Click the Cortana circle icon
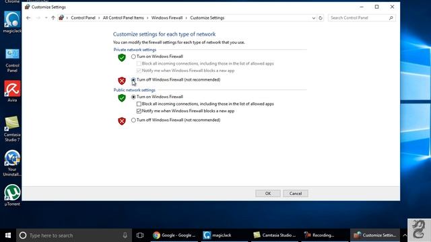This screenshot has height=242, width=431. click(23, 235)
